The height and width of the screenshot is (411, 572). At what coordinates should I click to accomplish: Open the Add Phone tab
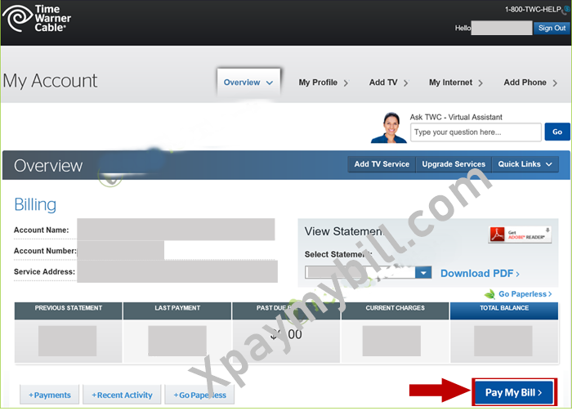[x=530, y=83]
